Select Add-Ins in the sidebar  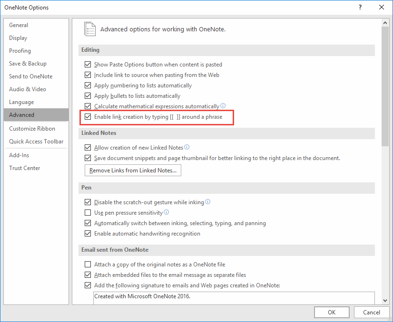36,155
